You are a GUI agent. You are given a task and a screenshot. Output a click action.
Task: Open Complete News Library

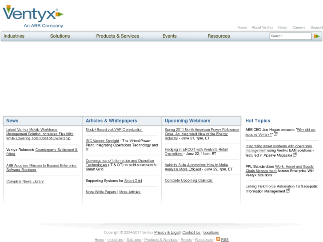pyautogui.click(x=25, y=181)
